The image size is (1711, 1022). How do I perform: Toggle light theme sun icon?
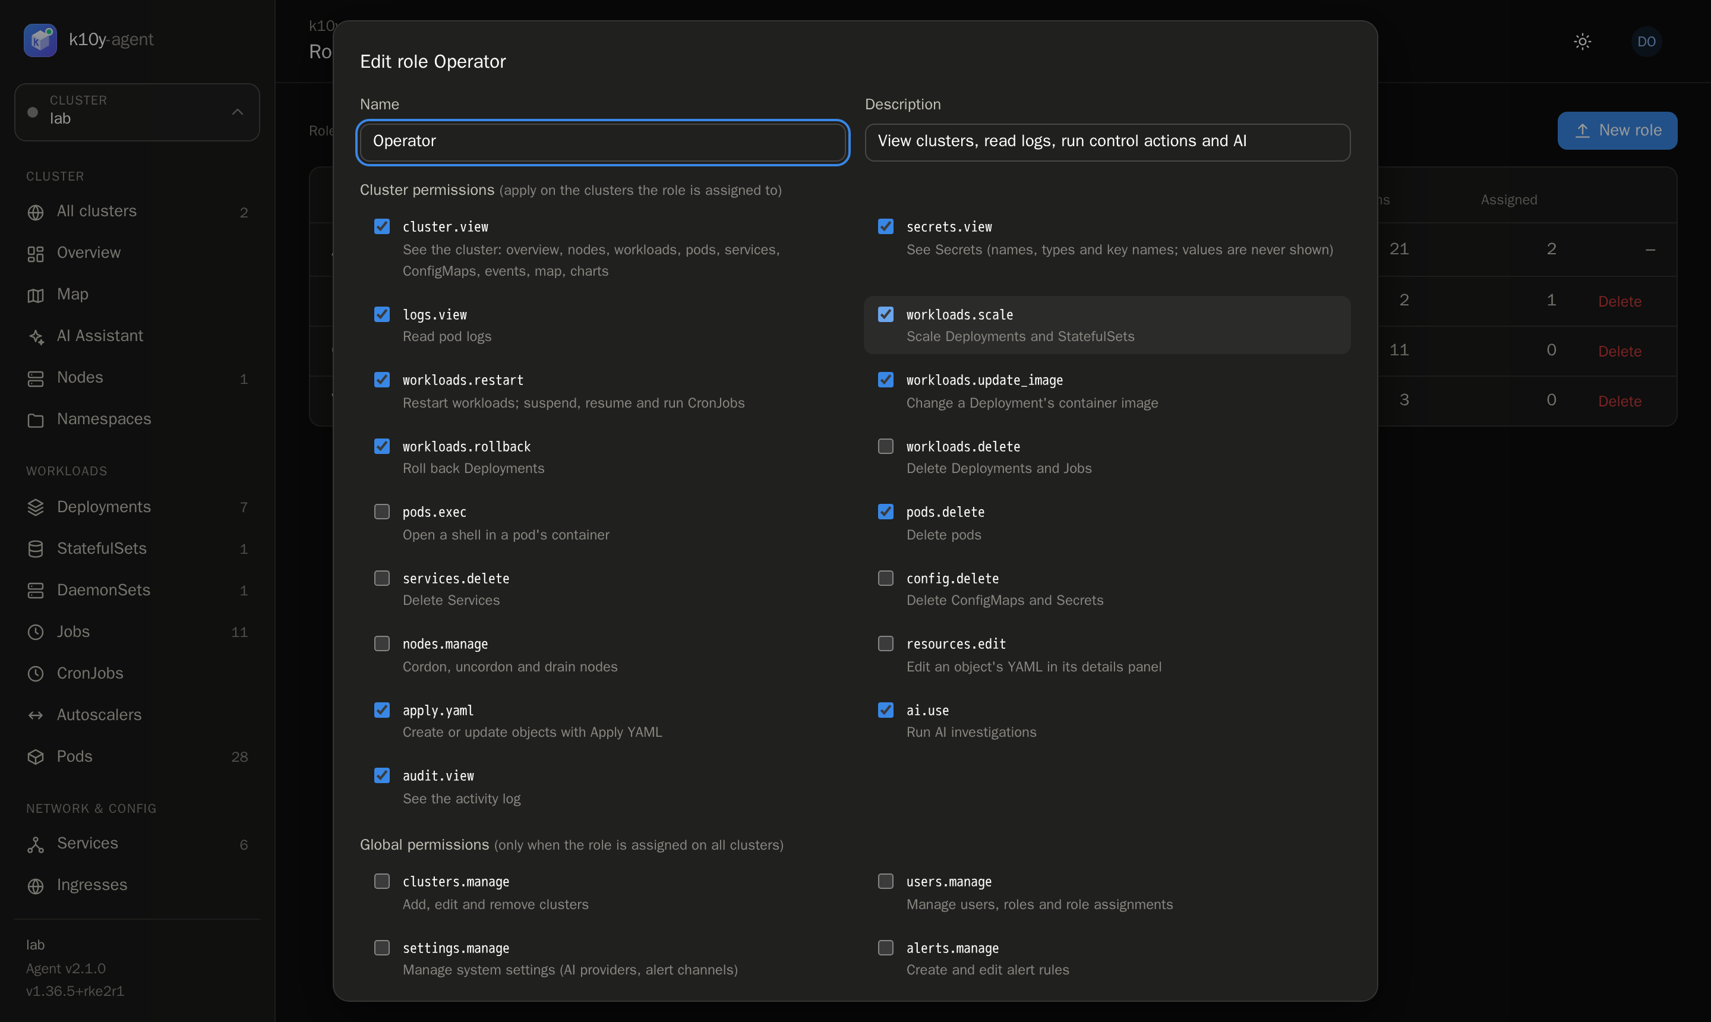point(1582,42)
